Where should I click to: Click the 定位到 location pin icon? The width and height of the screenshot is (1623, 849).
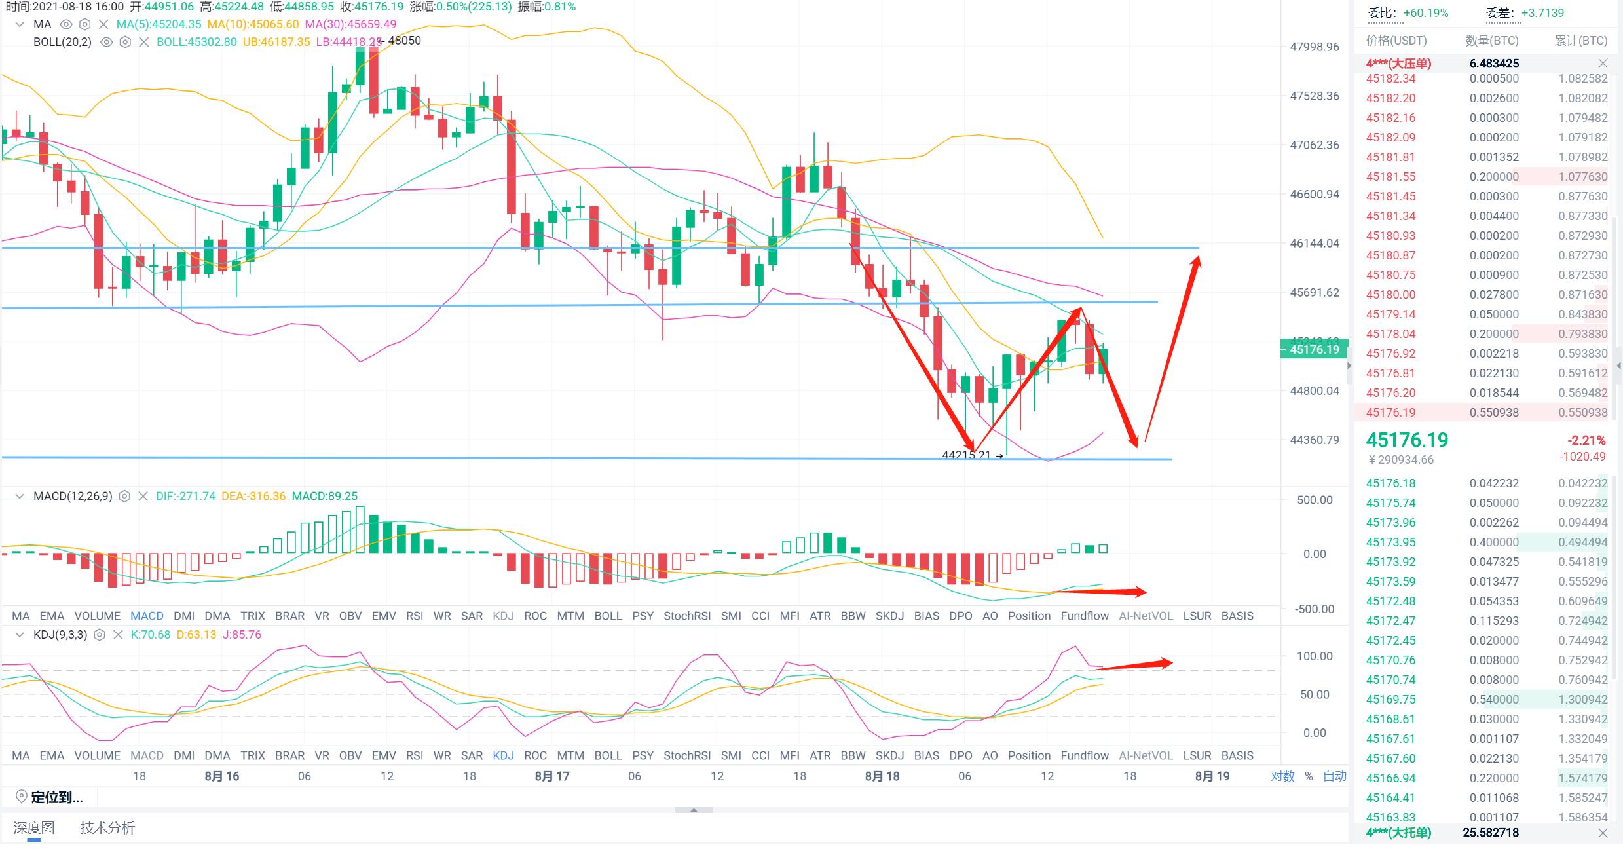pos(22,797)
